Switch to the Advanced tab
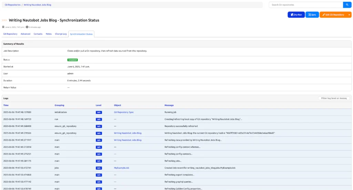Image resolution: width=353 pixels, height=190 pixels. (26, 34)
